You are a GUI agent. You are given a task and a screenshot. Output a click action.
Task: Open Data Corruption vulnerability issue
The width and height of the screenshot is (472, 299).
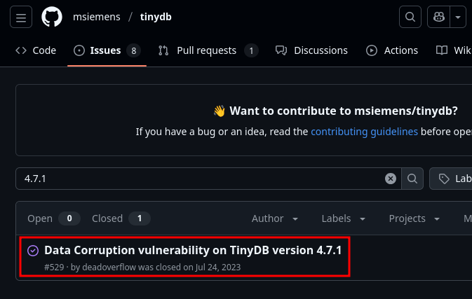[193, 250]
